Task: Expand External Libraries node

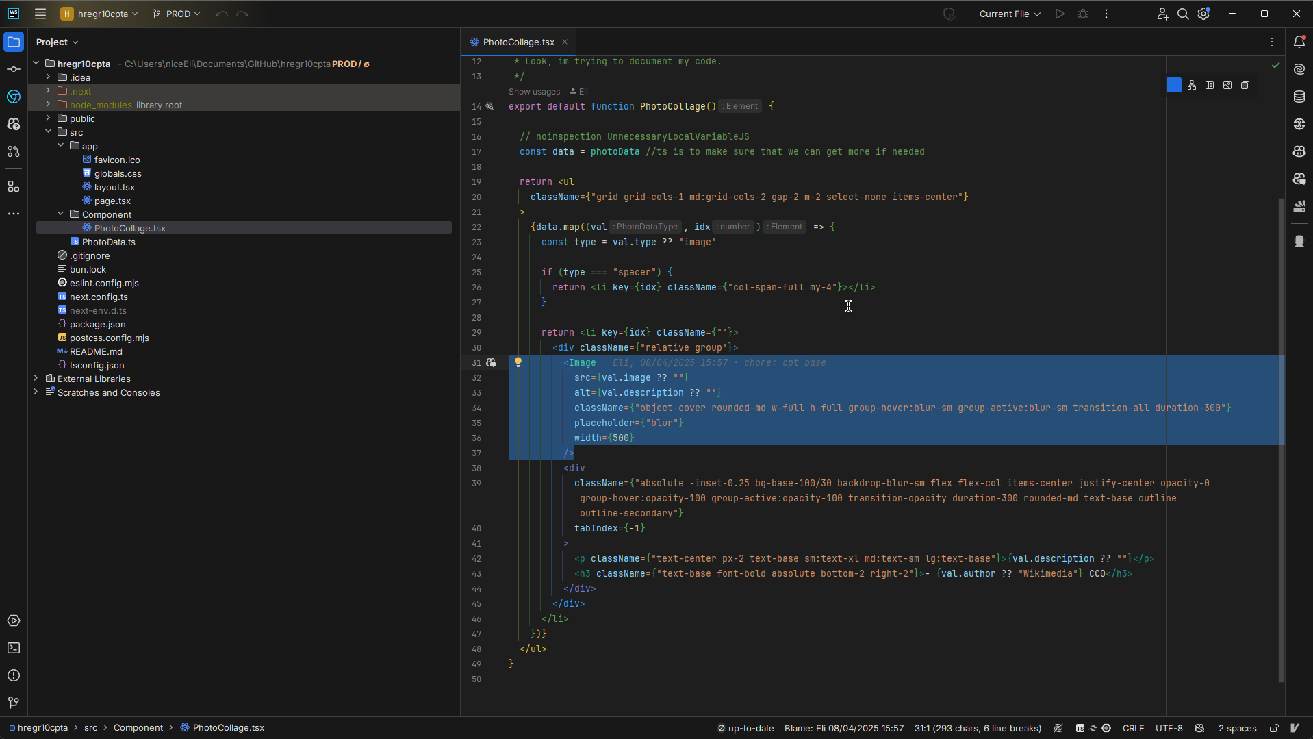Action: click(36, 379)
